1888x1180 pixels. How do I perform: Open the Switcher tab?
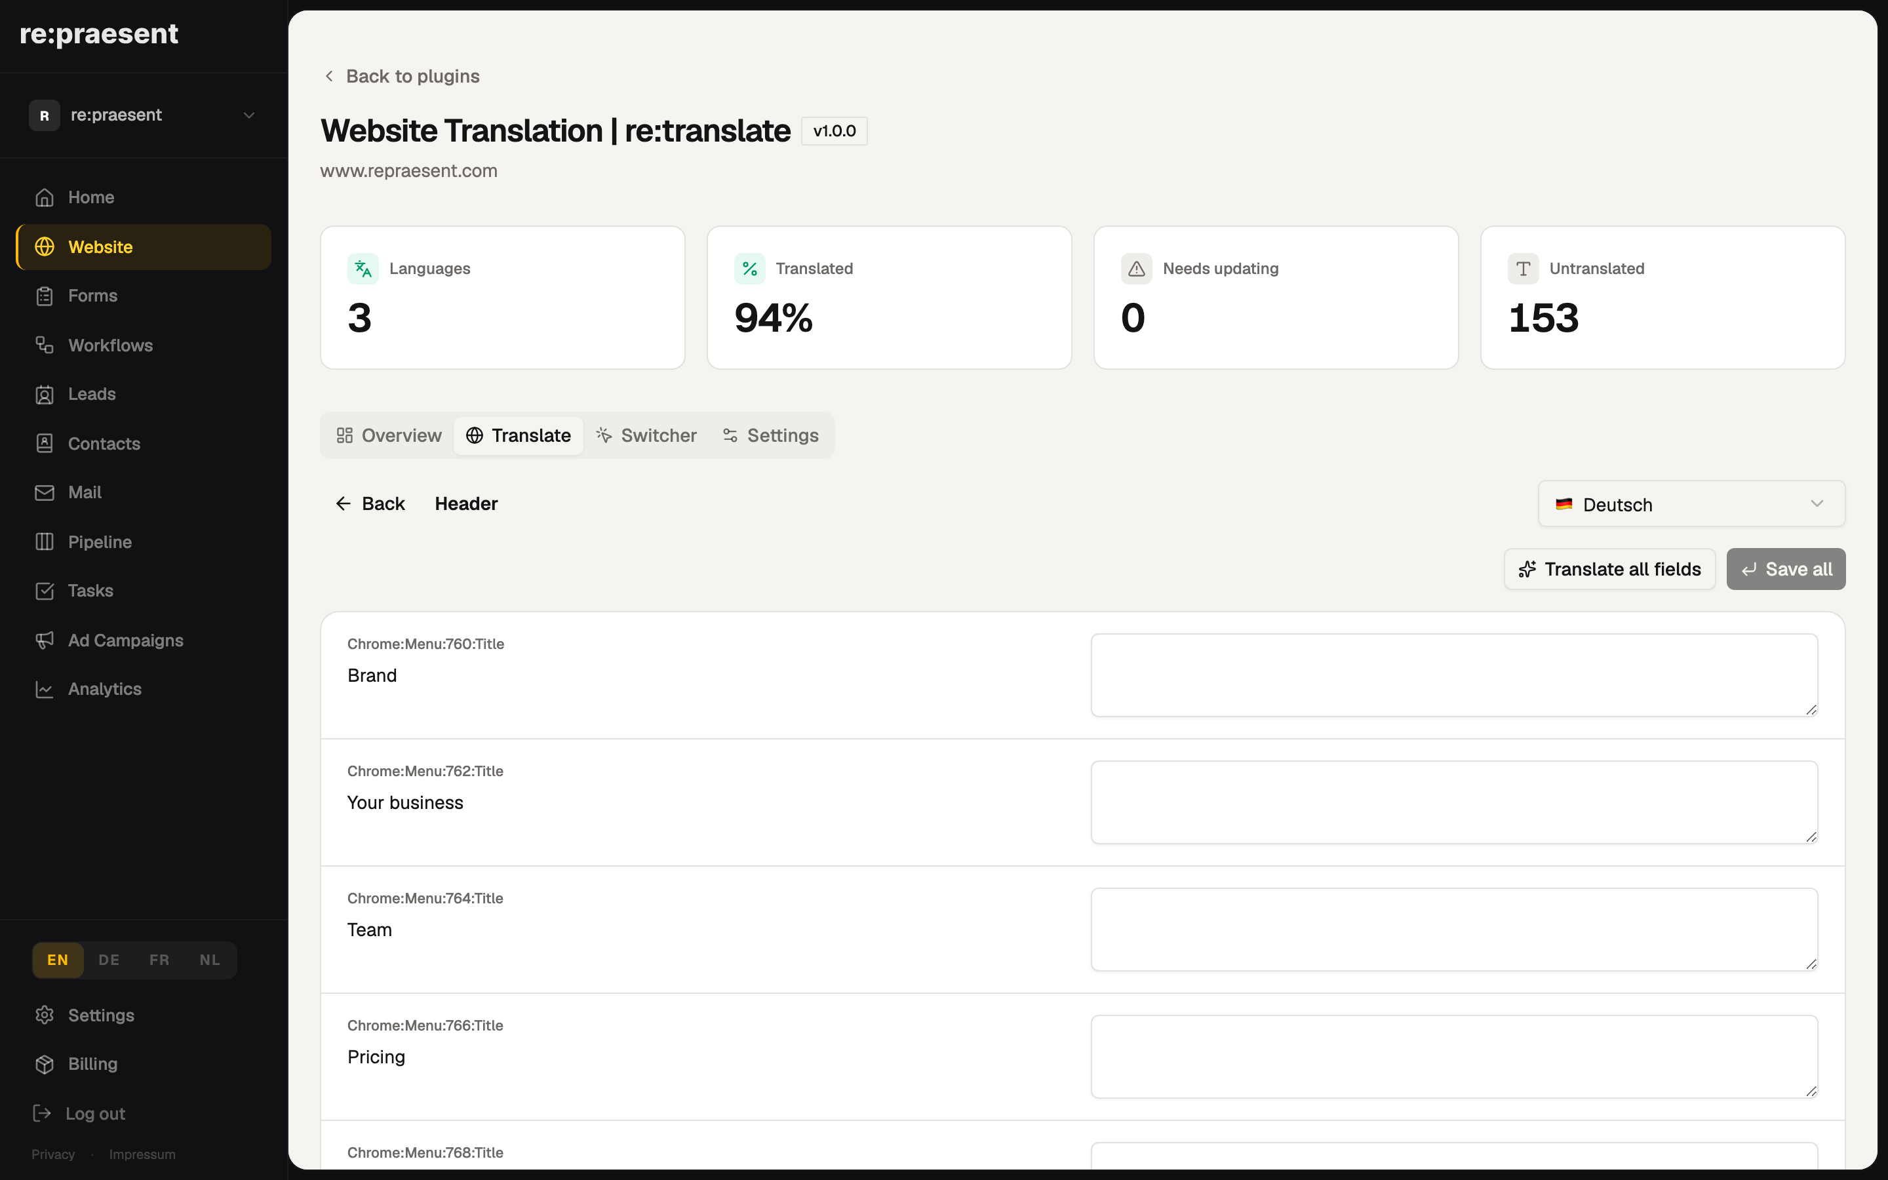[x=646, y=435]
